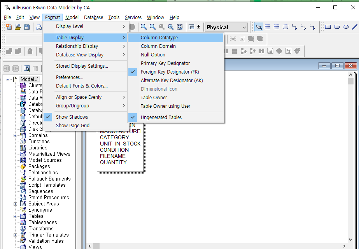Toggle the Ungenerated Tables option
This screenshot has width=359, height=249.
click(x=176, y=117)
